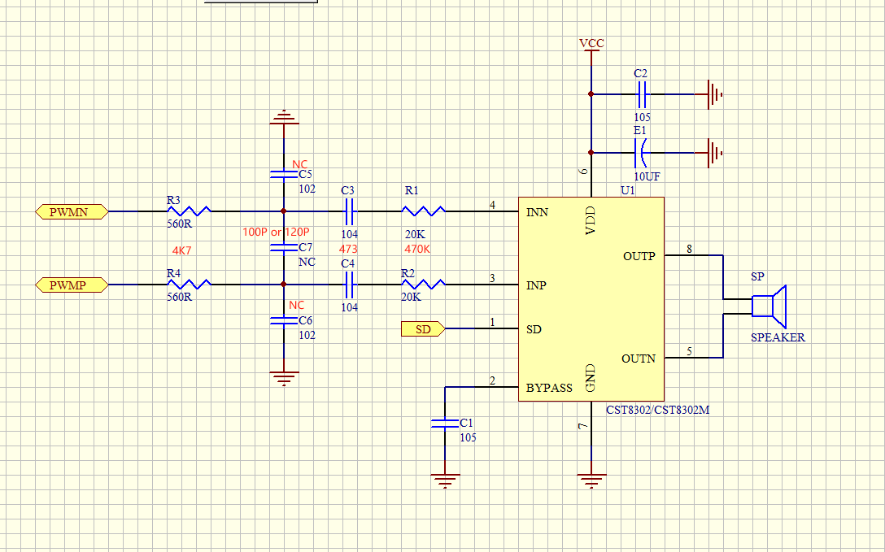
Task: Select capacitor C4 symbol
Action: [x=349, y=285]
